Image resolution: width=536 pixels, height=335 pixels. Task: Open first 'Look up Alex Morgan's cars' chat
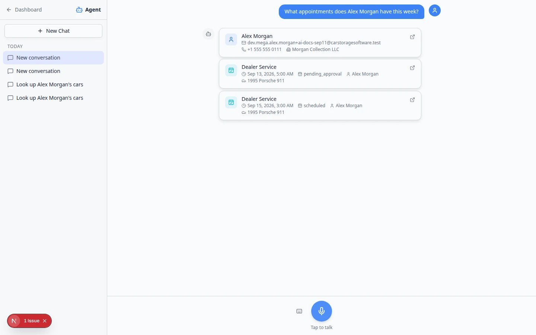(53, 84)
